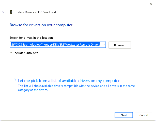Click the Update Drivers - USB Serial Port title
Screen dimensions: 156x121
click(36, 12)
